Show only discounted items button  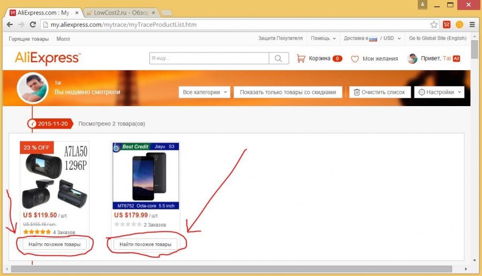288,92
